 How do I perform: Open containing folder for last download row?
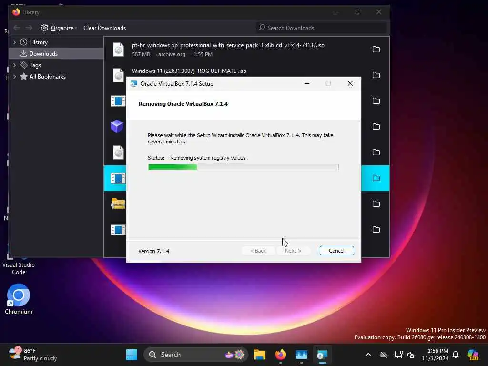point(376,229)
